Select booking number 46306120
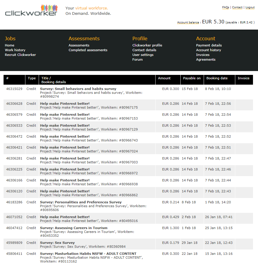 click(14, 191)
